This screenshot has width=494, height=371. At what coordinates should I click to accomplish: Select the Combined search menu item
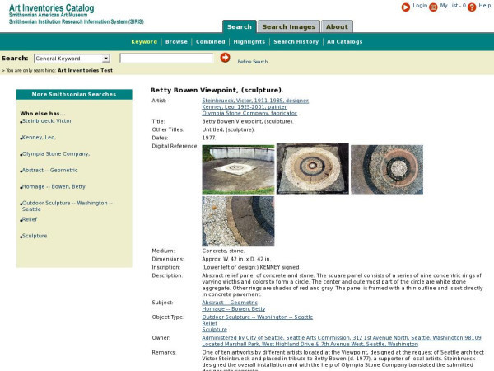click(211, 42)
